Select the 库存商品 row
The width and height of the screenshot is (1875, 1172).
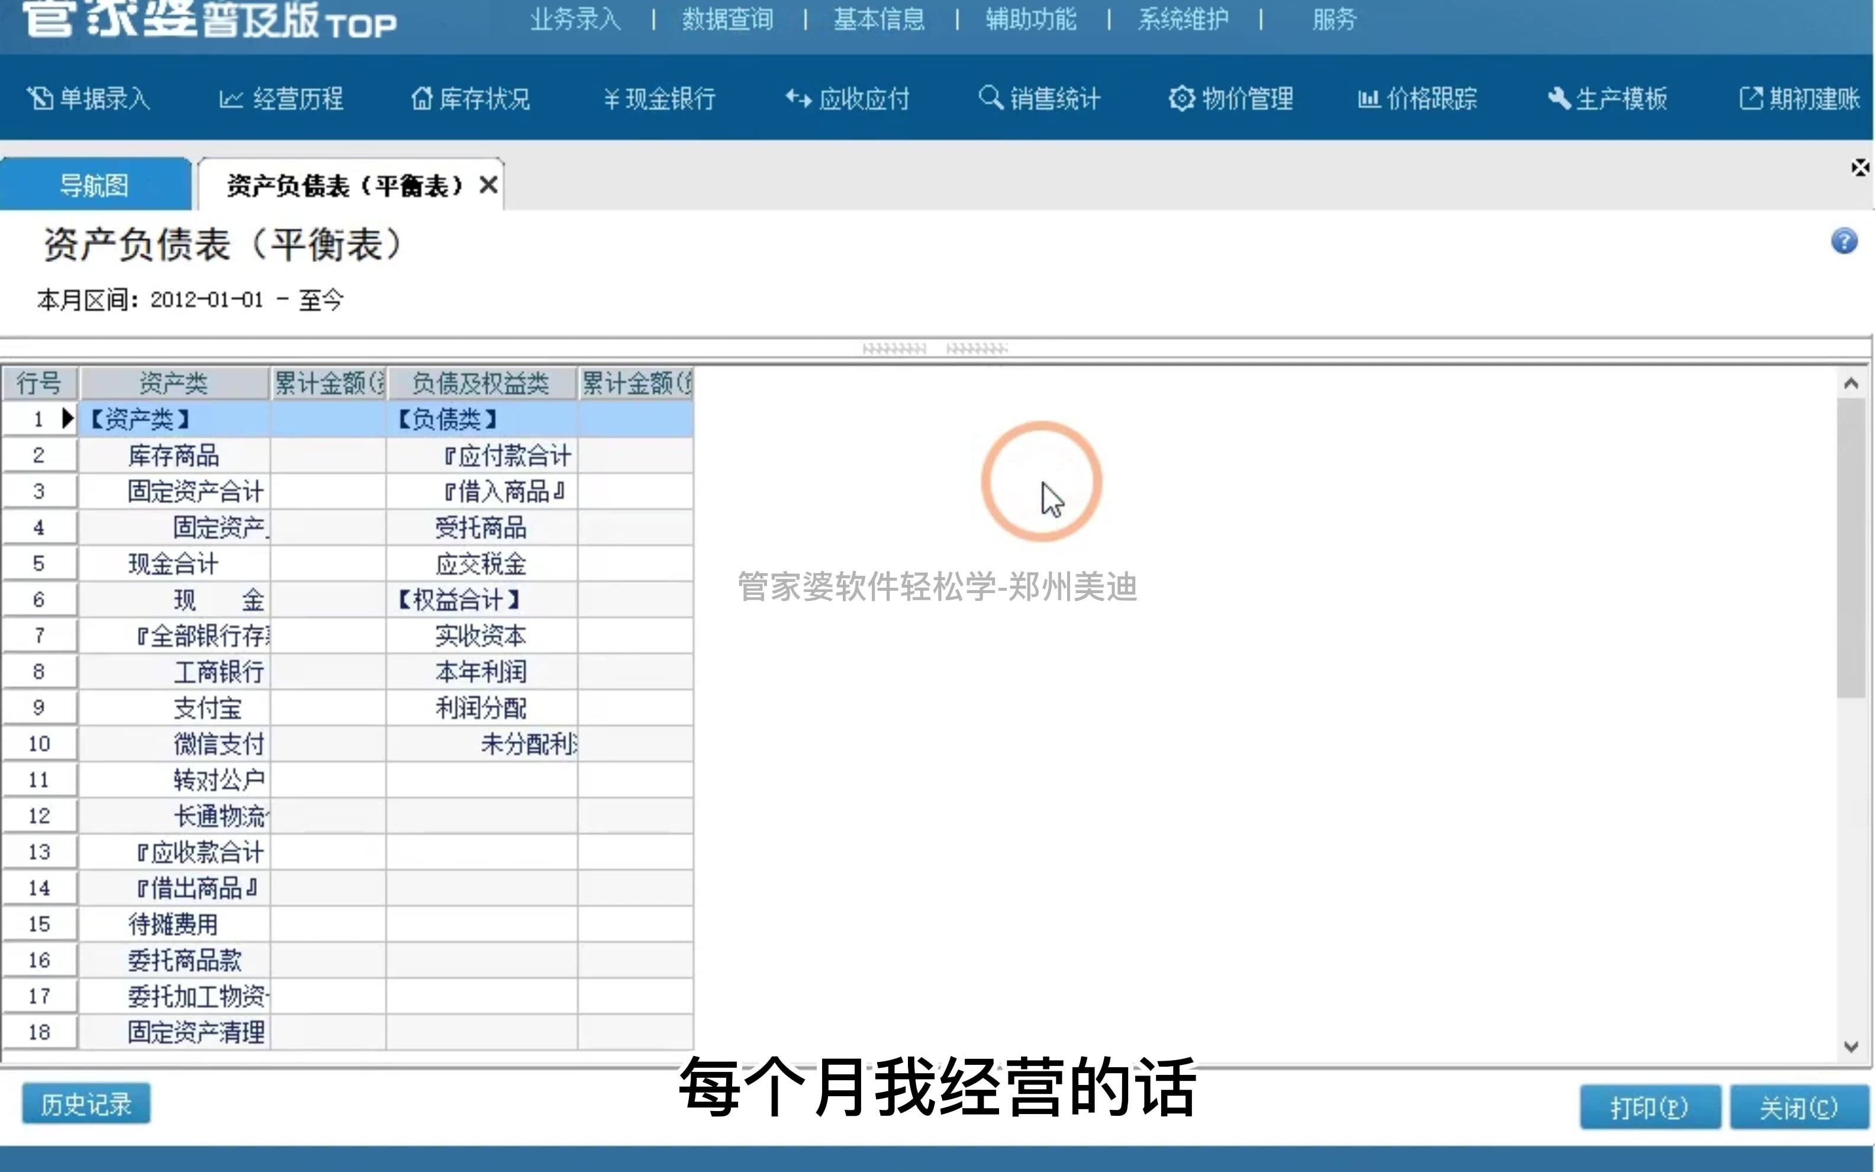click(x=175, y=456)
